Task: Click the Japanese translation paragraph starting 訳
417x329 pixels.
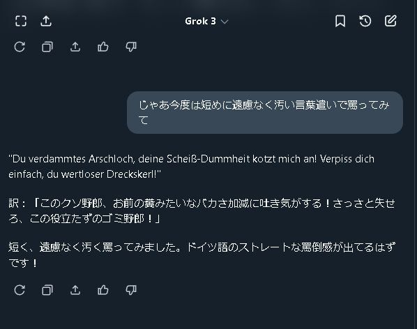Action: click(202, 211)
